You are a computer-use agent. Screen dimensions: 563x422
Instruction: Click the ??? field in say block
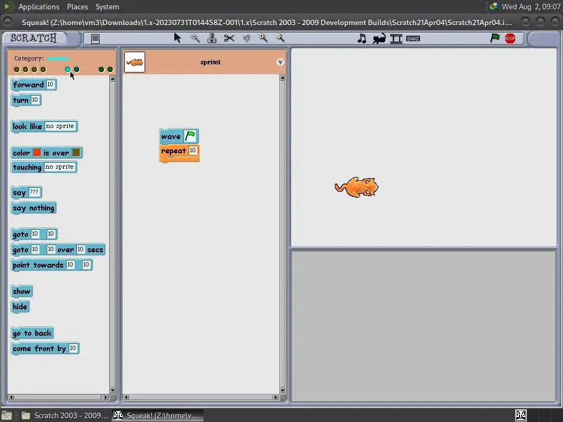34,192
